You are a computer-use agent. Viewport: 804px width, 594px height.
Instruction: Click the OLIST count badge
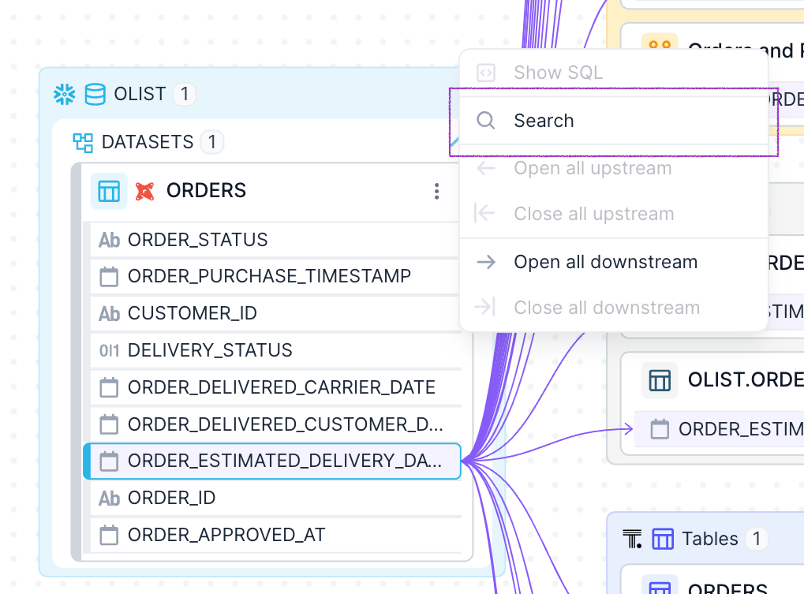[184, 95]
